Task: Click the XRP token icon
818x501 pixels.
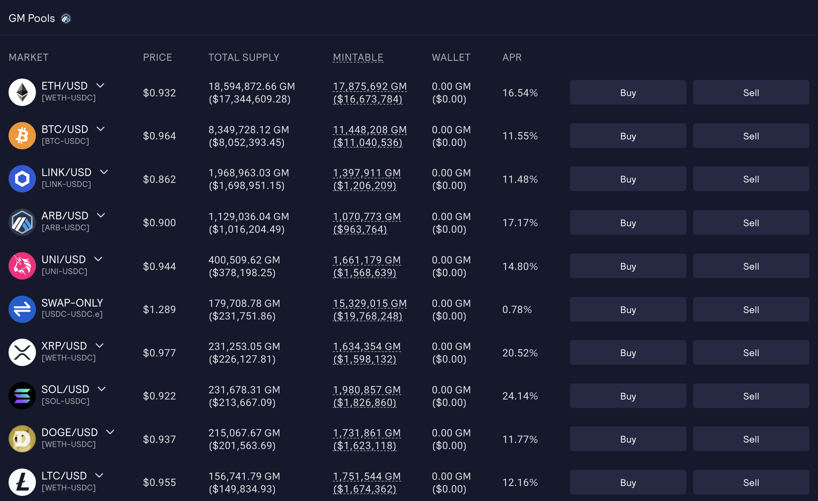Action: (22, 352)
